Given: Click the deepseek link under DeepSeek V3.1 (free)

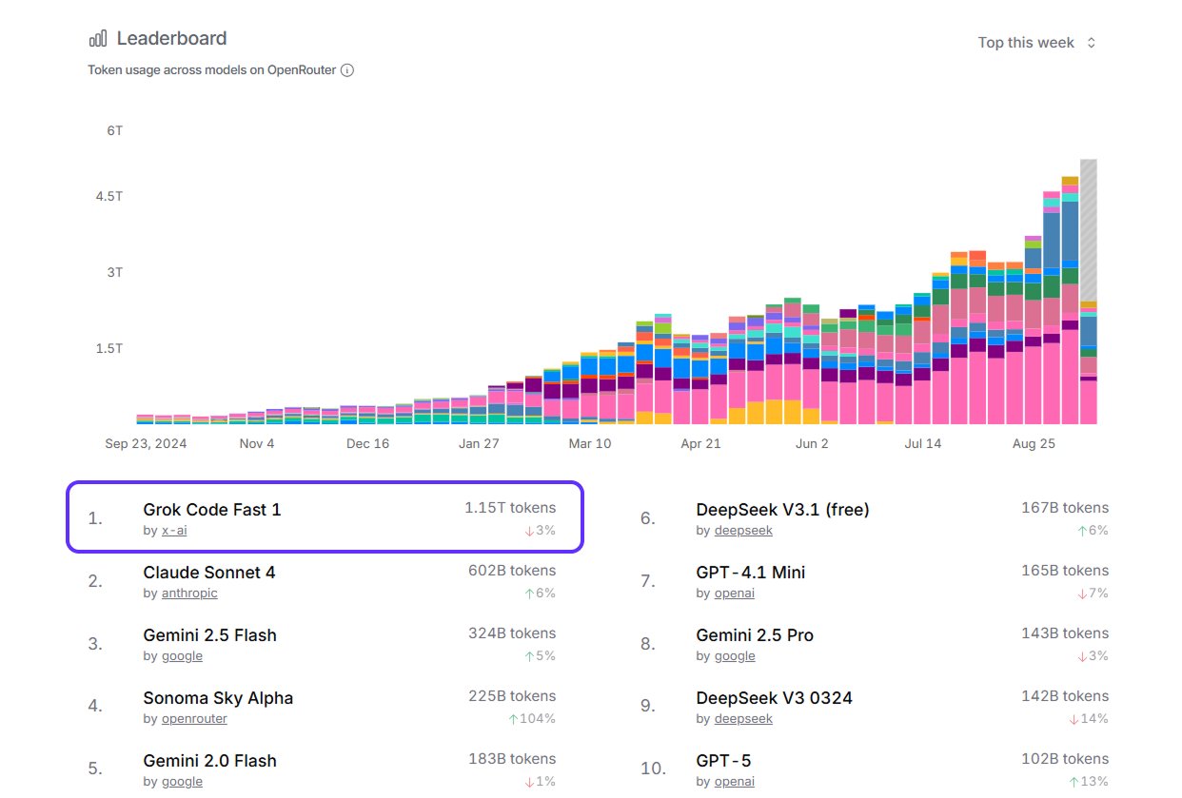Looking at the screenshot, I should [x=743, y=531].
